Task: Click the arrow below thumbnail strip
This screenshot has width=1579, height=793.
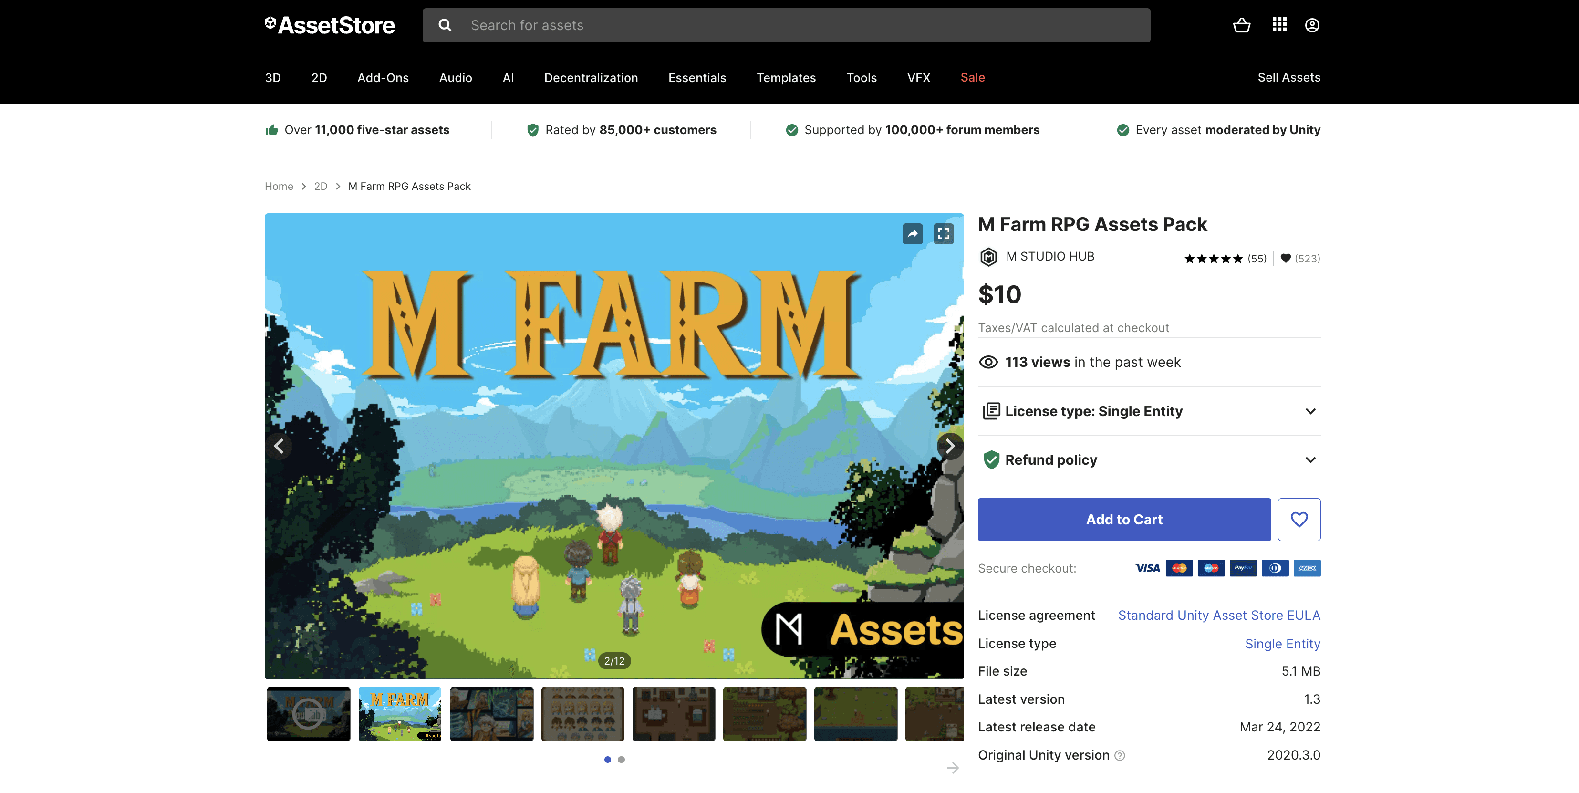Action: coord(953,768)
